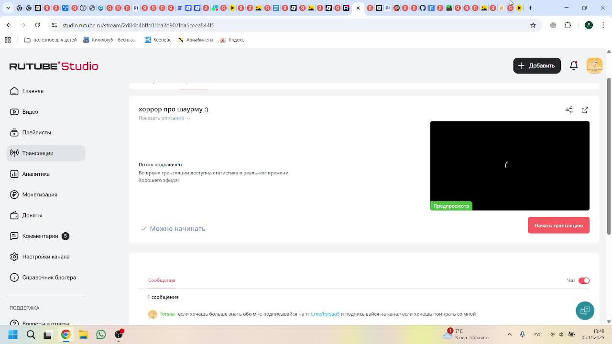Click the Поток подключён status text
This screenshot has height=344, width=612.
[160, 164]
